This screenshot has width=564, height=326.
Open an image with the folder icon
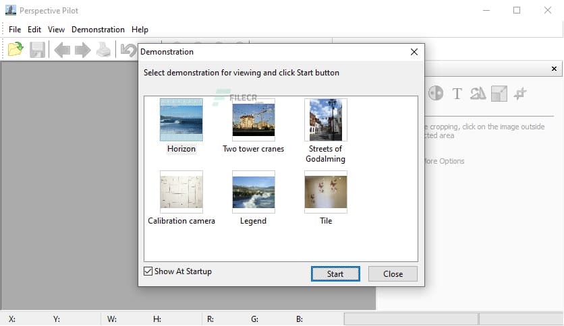pos(16,50)
